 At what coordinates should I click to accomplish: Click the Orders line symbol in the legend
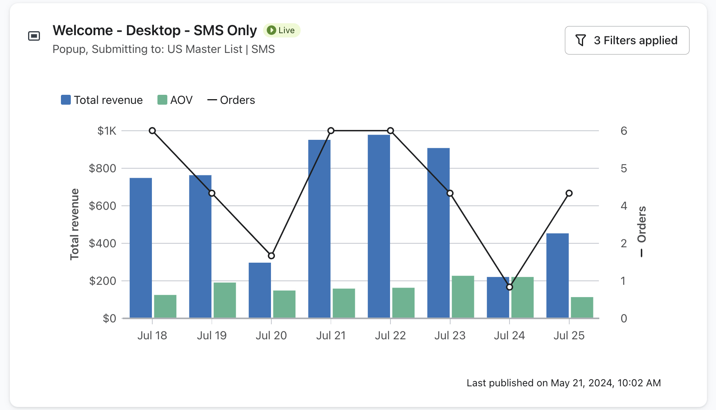212,100
